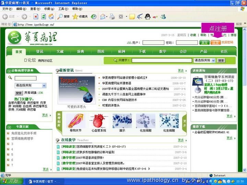Refresh the page with green arrows icon

coord(44,16)
